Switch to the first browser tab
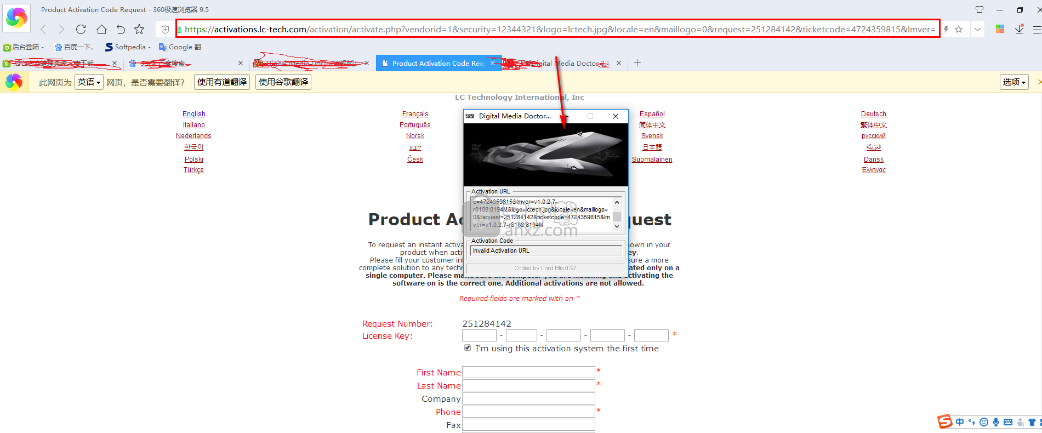 point(60,63)
